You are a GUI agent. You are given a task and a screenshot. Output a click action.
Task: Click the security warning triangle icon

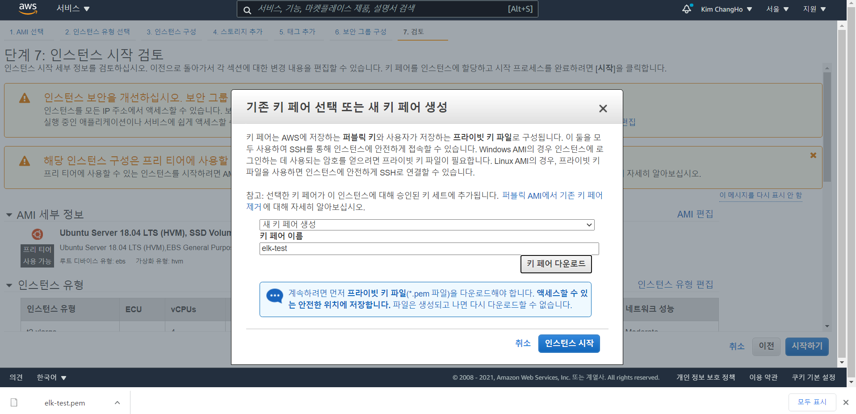[25, 98]
